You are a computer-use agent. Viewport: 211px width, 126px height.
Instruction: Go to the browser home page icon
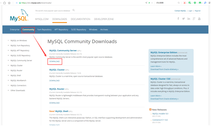(x=5, y=3)
